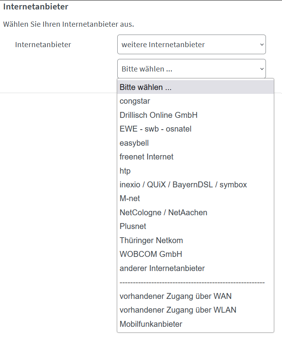Select inexio / QUiX / BayernDSL / symbox
This screenshot has height=337, width=282.
pyautogui.click(x=195, y=185)
